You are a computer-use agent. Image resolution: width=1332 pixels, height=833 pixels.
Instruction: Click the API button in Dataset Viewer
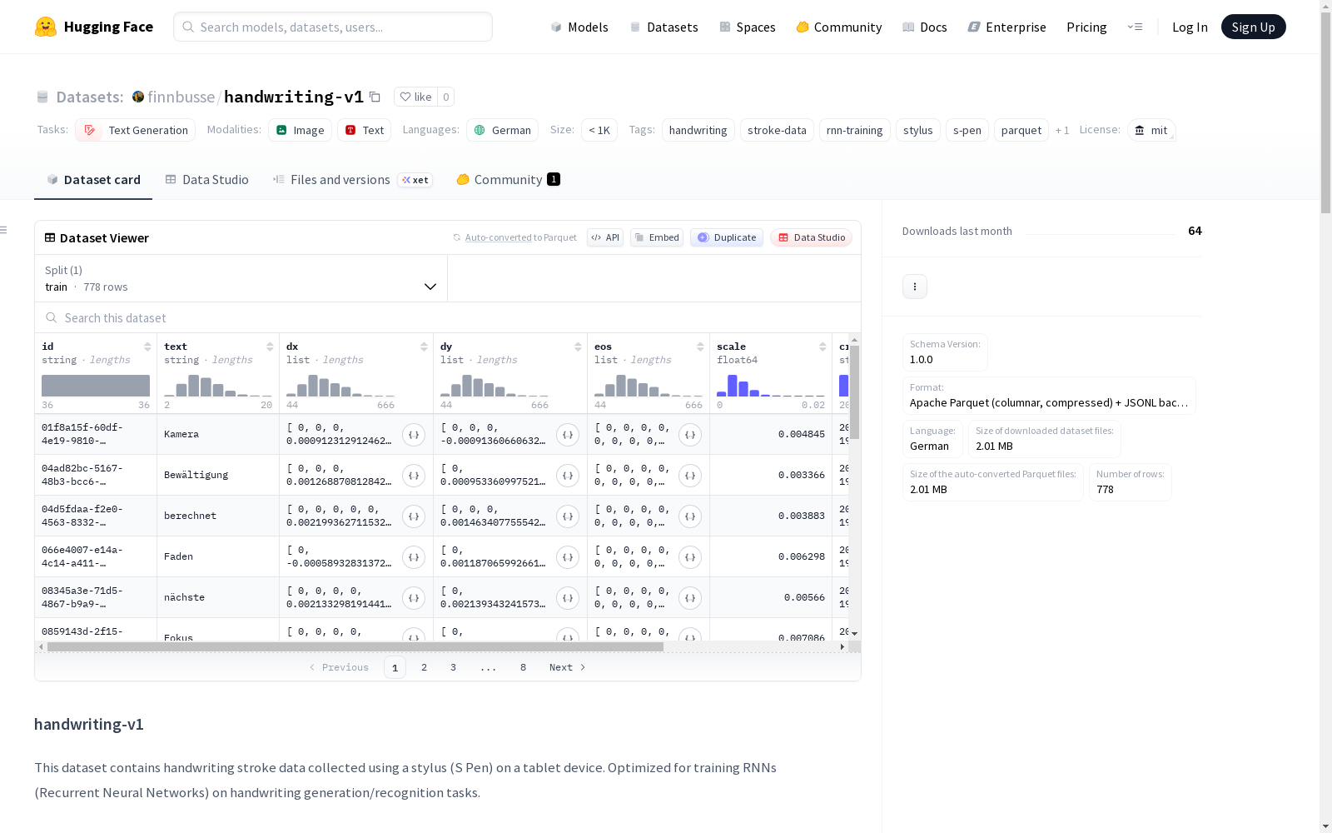coord(605,237)
